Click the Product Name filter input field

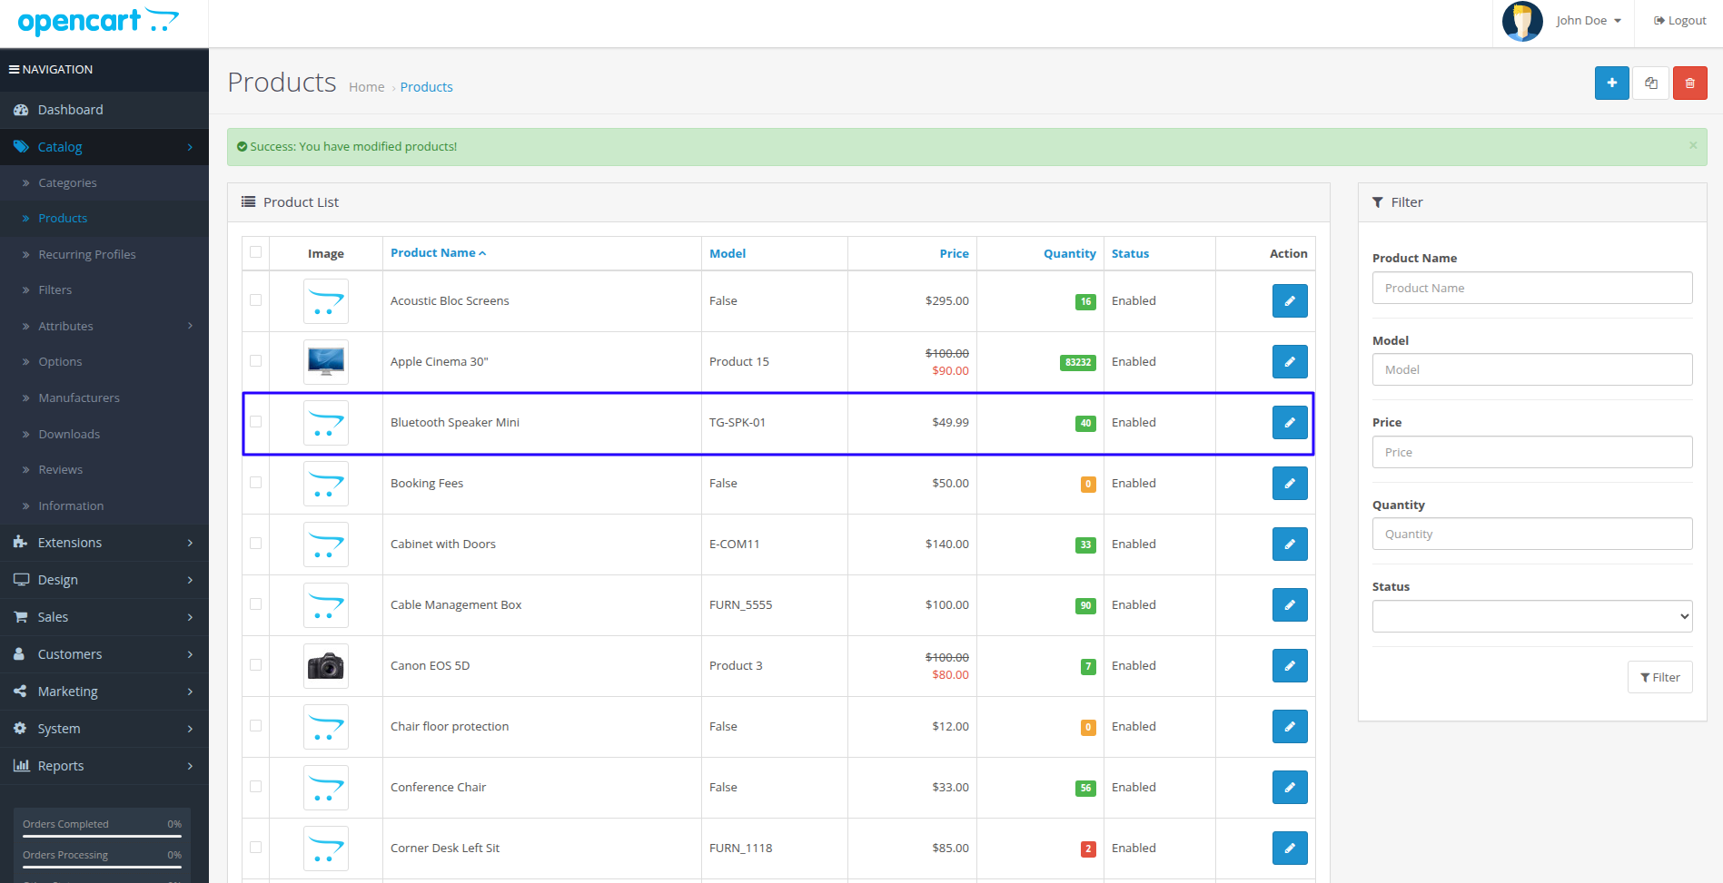1532,288
